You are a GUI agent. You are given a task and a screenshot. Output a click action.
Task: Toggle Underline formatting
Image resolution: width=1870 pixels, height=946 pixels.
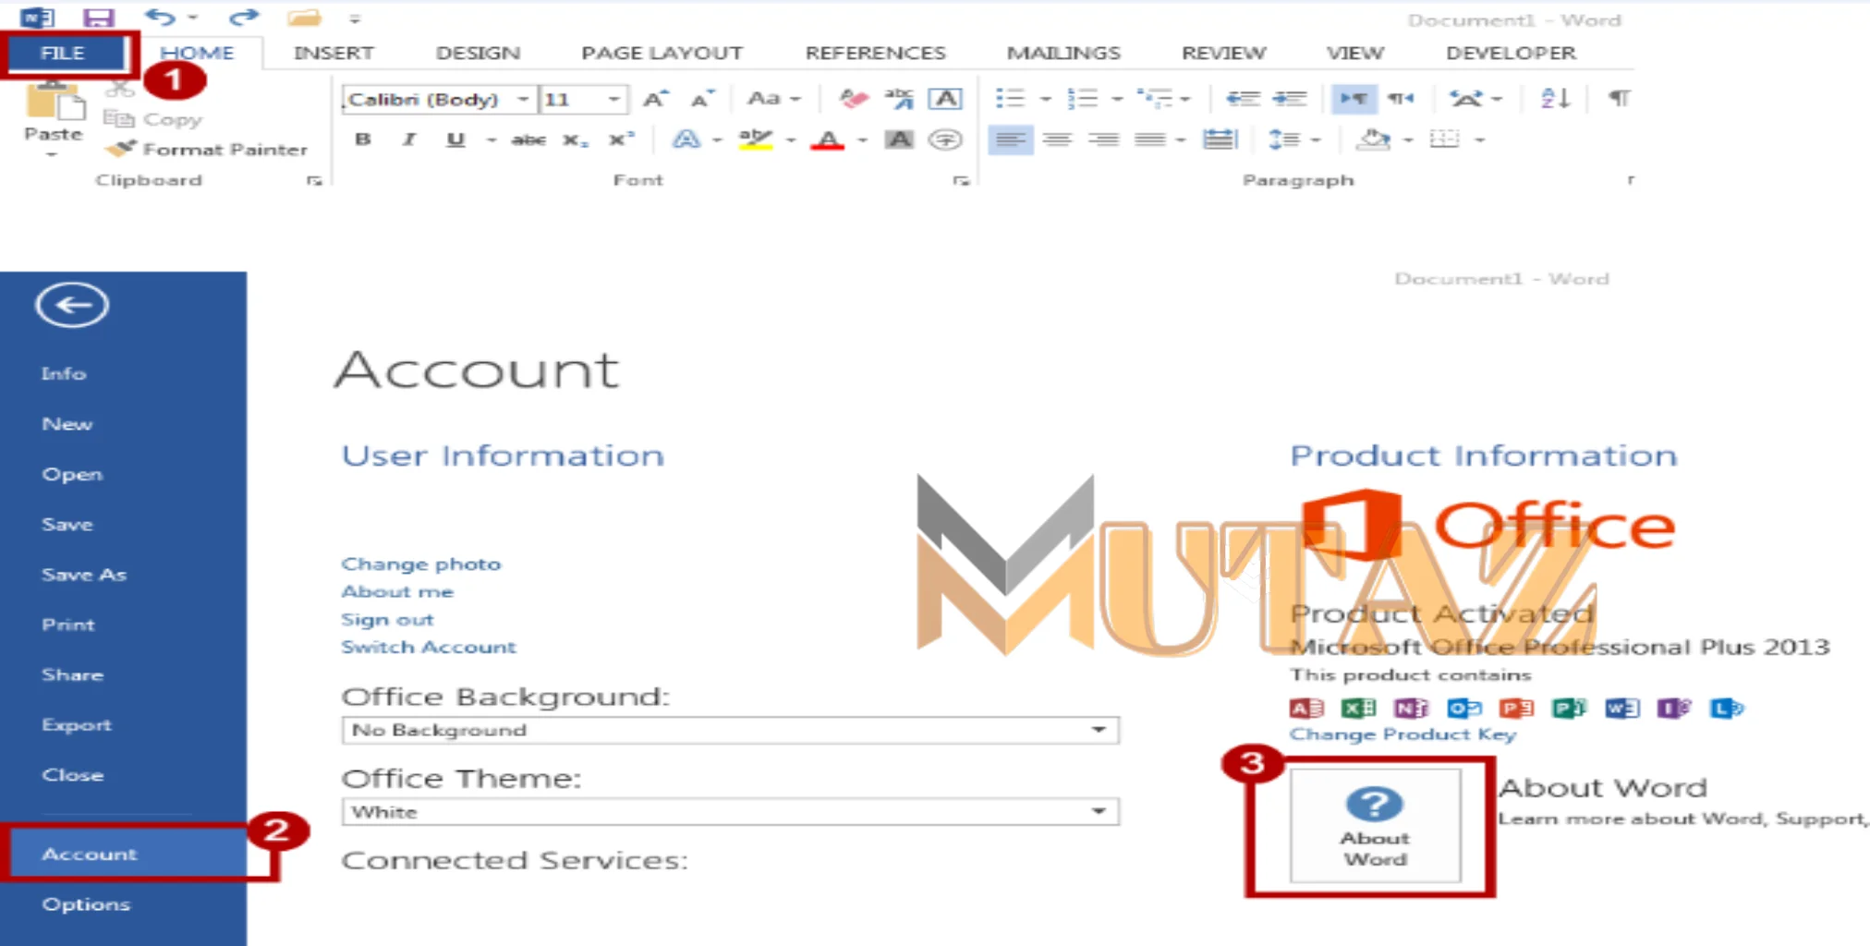(455, 139)
